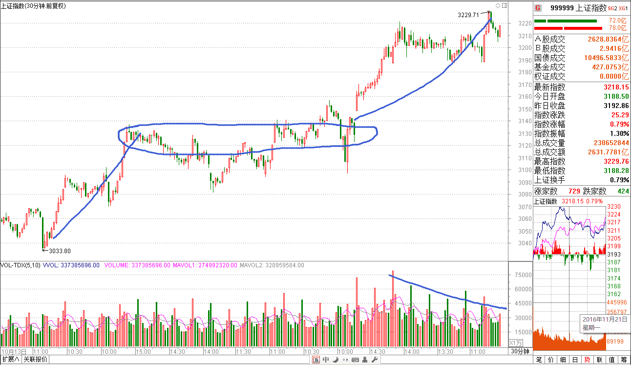Click the IME user person icon
The image size is (631, 365).
(365, 360)
